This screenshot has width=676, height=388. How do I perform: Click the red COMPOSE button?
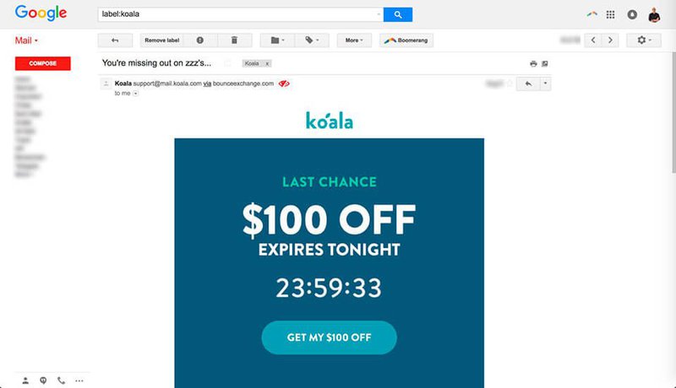tap(43, 63)
